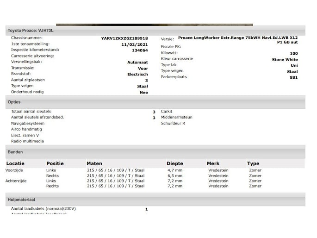Select chassis number YARV1ZKXZGZ189918

coord(124,38)
